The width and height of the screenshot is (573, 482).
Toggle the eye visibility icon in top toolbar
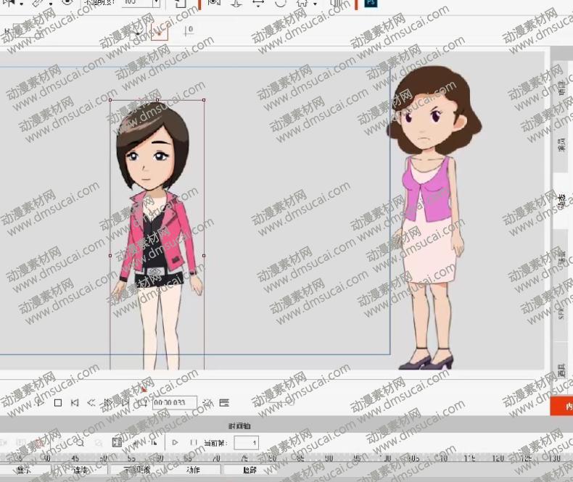pyautogui.click(x=67, y=3)
